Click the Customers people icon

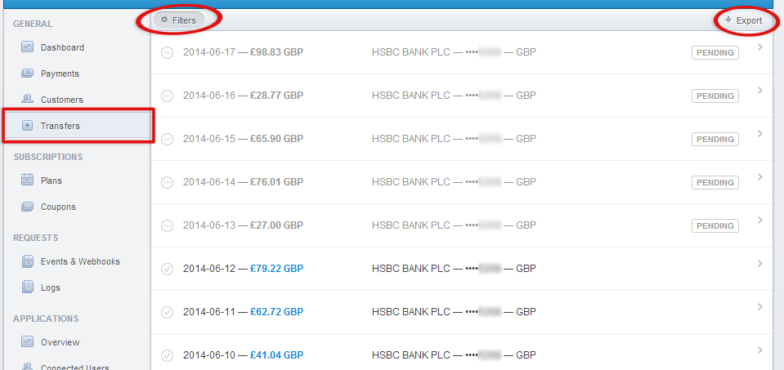(x=27, y=100)
